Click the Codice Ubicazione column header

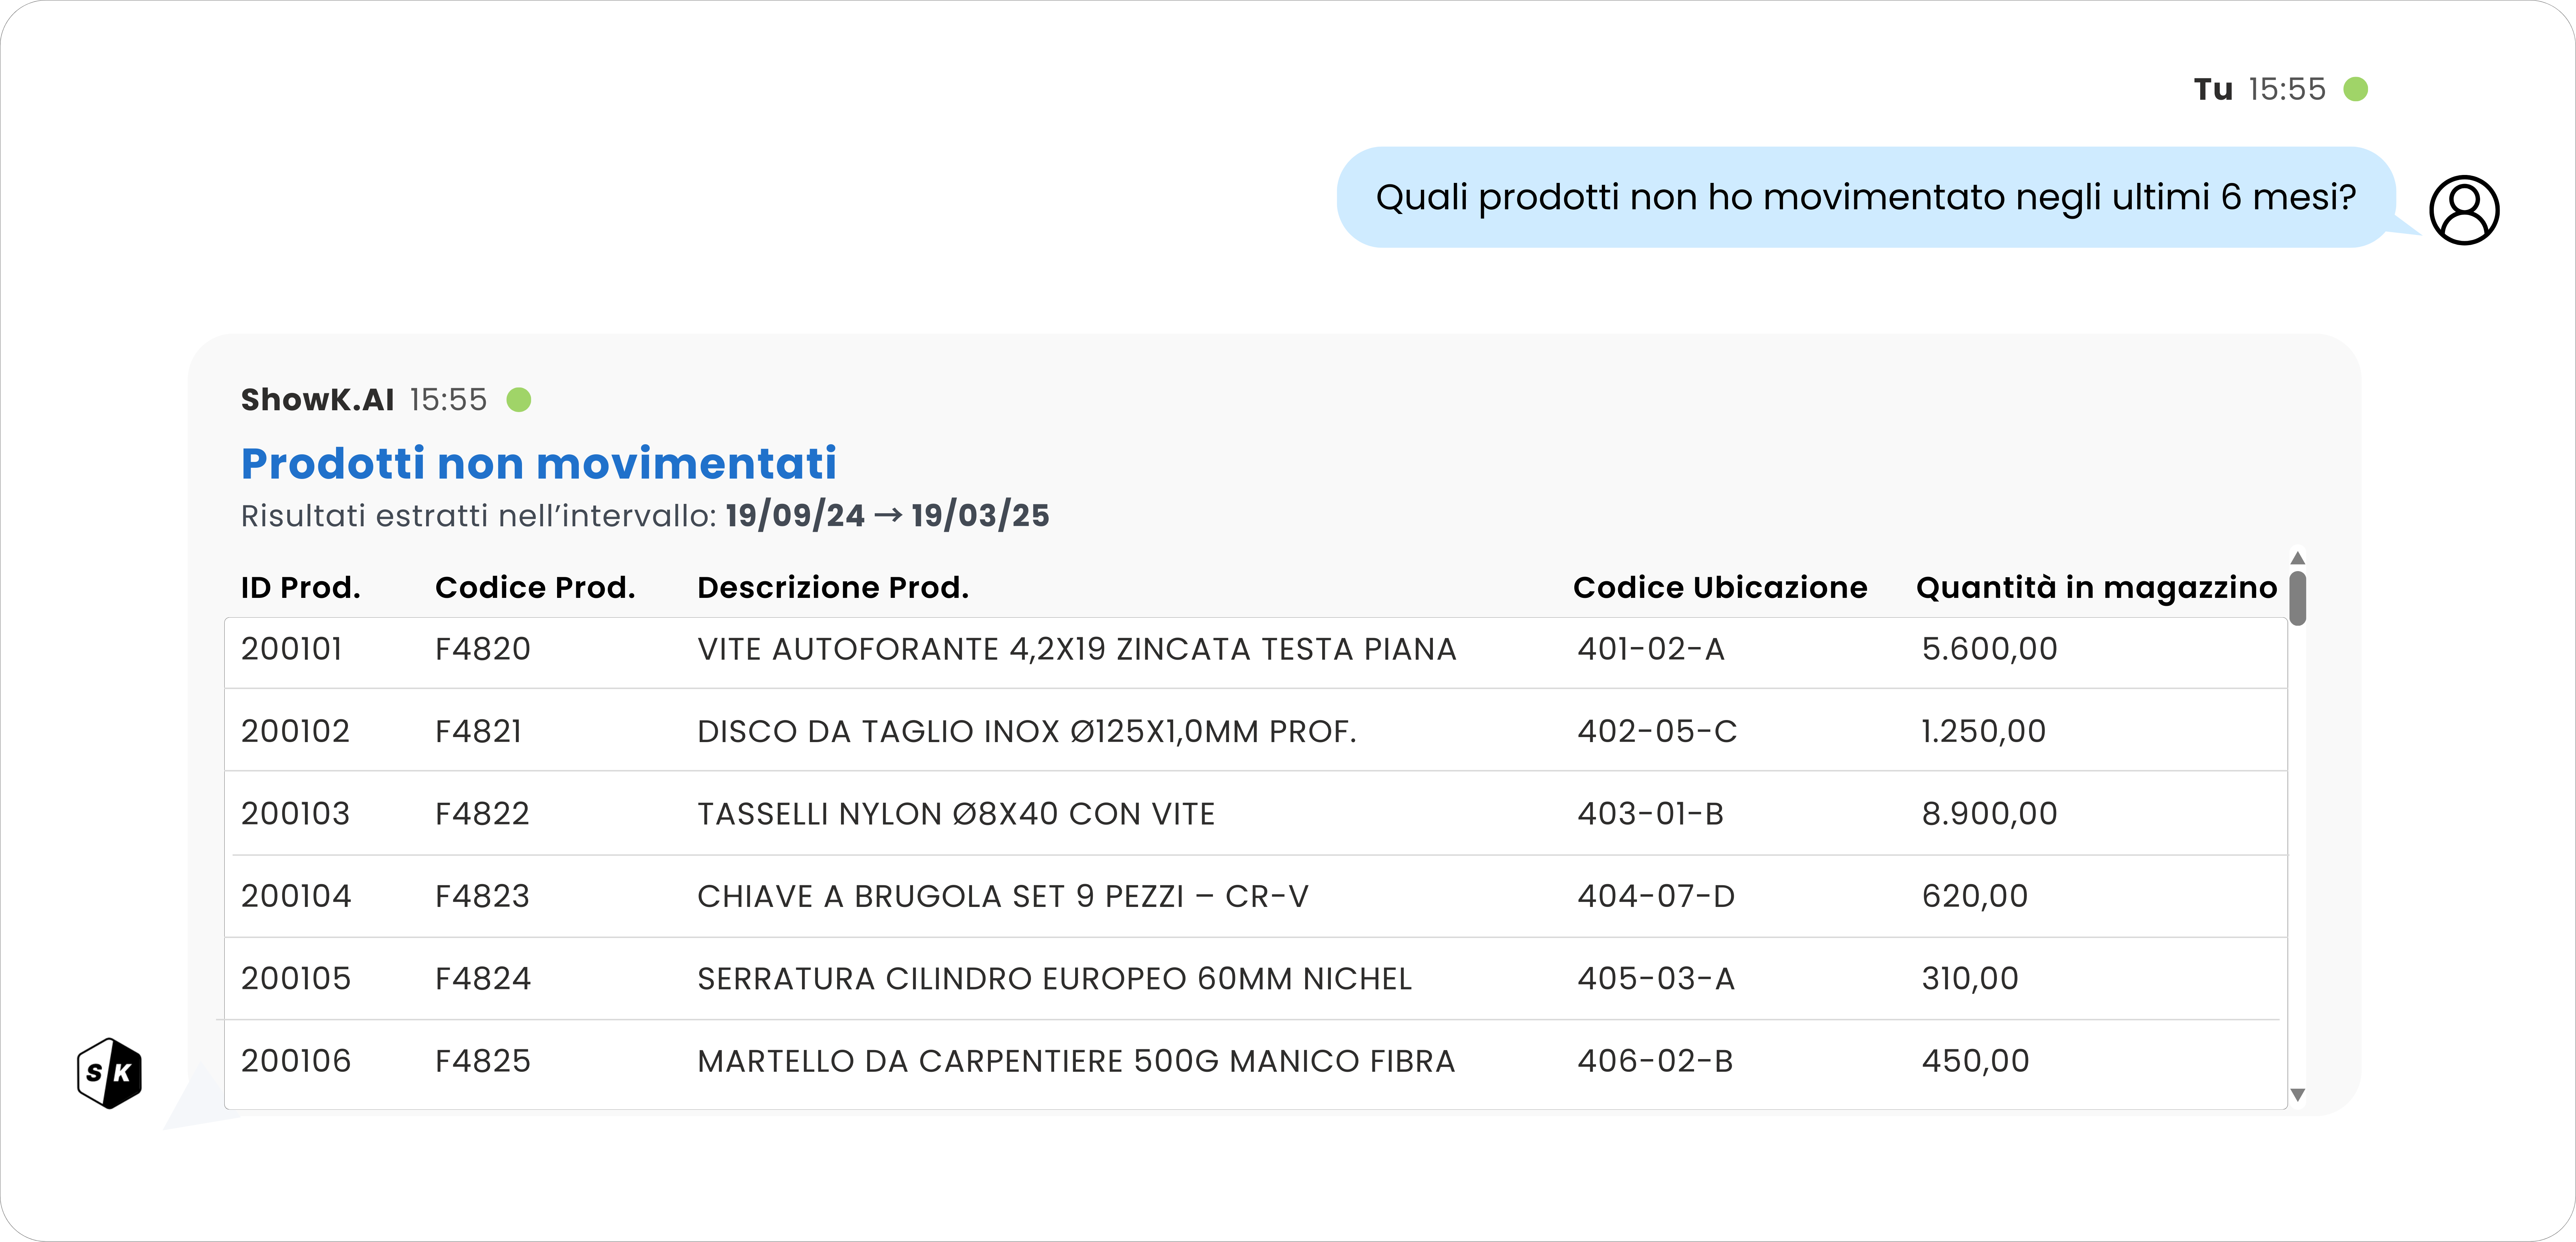coord(1719,587)
